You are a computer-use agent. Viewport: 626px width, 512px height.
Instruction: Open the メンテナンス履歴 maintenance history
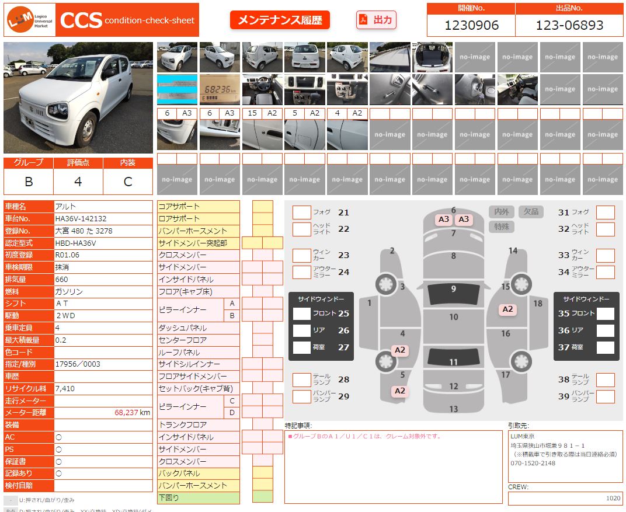tap(280, 20)
